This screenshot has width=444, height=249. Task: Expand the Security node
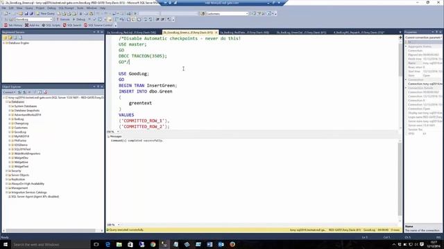tap(6, 171)
